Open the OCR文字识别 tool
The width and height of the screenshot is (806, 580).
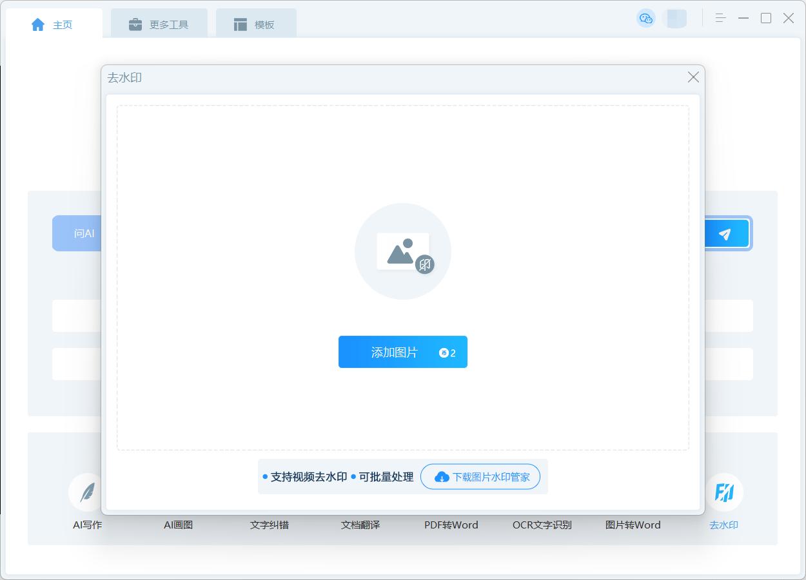tap(542, 525)
